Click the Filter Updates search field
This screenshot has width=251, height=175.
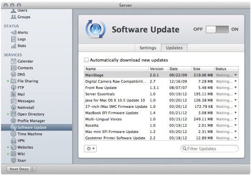210,149
